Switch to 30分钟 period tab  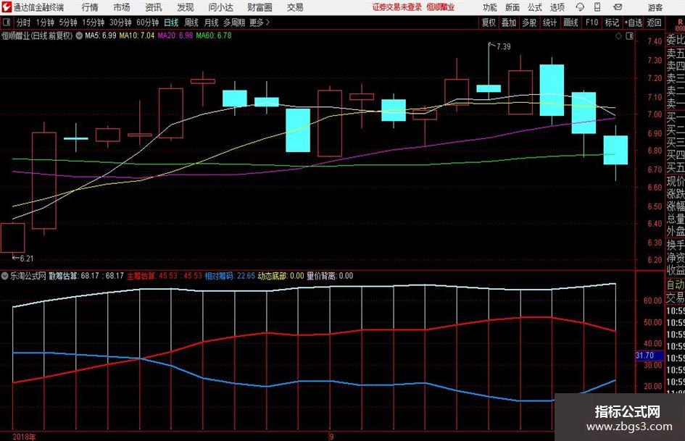120,22
